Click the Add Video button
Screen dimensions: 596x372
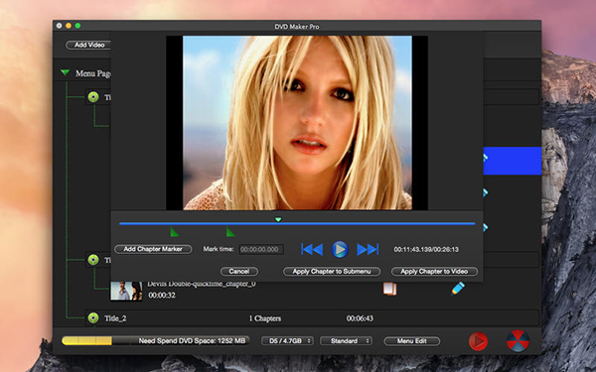click(x=88, y=45)
